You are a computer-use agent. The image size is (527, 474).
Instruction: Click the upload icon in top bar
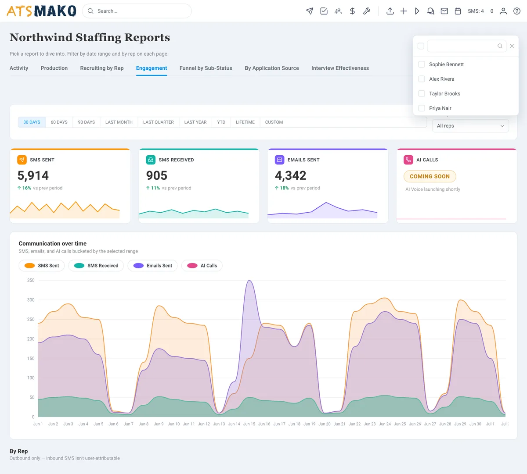click(x=390, y=11)
